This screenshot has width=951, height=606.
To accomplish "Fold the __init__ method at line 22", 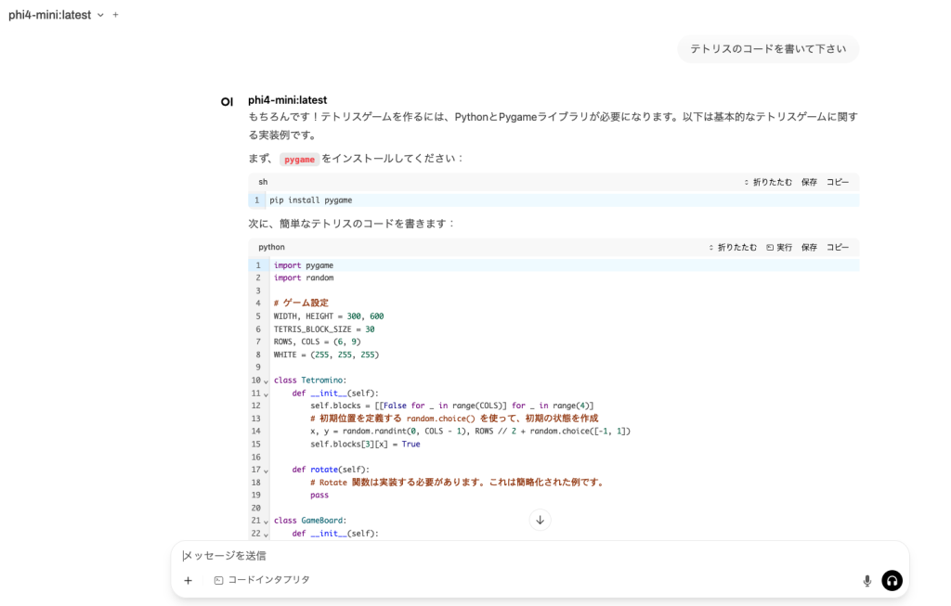I will [x=266, y=534].
